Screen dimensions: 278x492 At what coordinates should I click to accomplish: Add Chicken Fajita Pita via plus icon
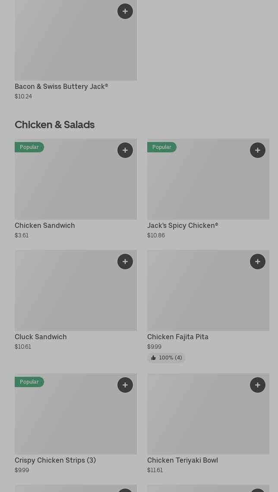point(258,262)
